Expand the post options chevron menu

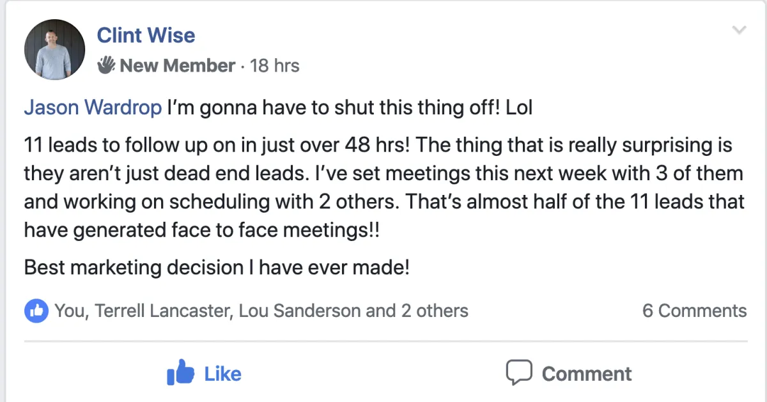[739, 31]
